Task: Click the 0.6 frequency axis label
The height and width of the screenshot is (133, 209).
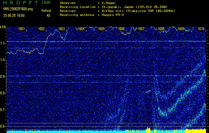Action: [x=3, y=126]
